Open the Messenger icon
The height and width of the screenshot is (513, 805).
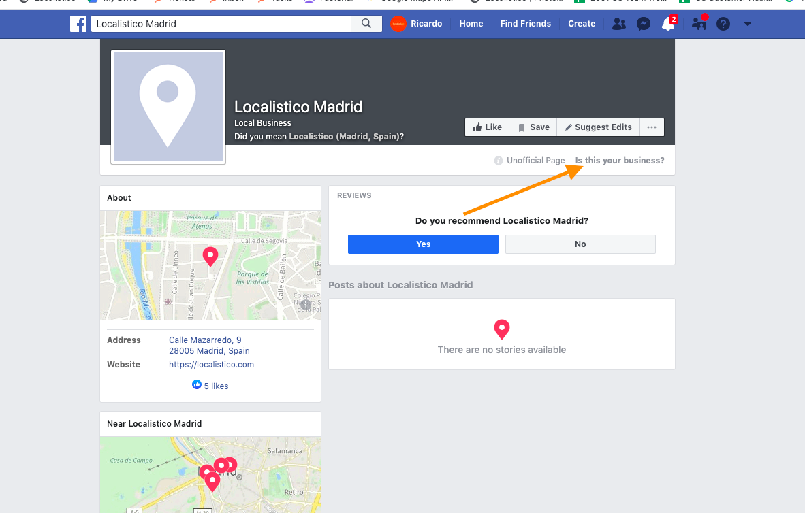pyautogui.click(x=644, y=24)
